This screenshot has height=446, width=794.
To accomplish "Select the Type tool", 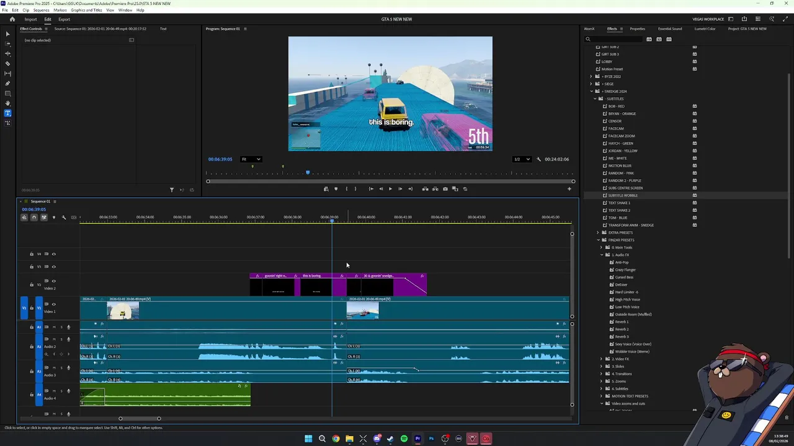I will pyautogui.click(x=7, y=113).
